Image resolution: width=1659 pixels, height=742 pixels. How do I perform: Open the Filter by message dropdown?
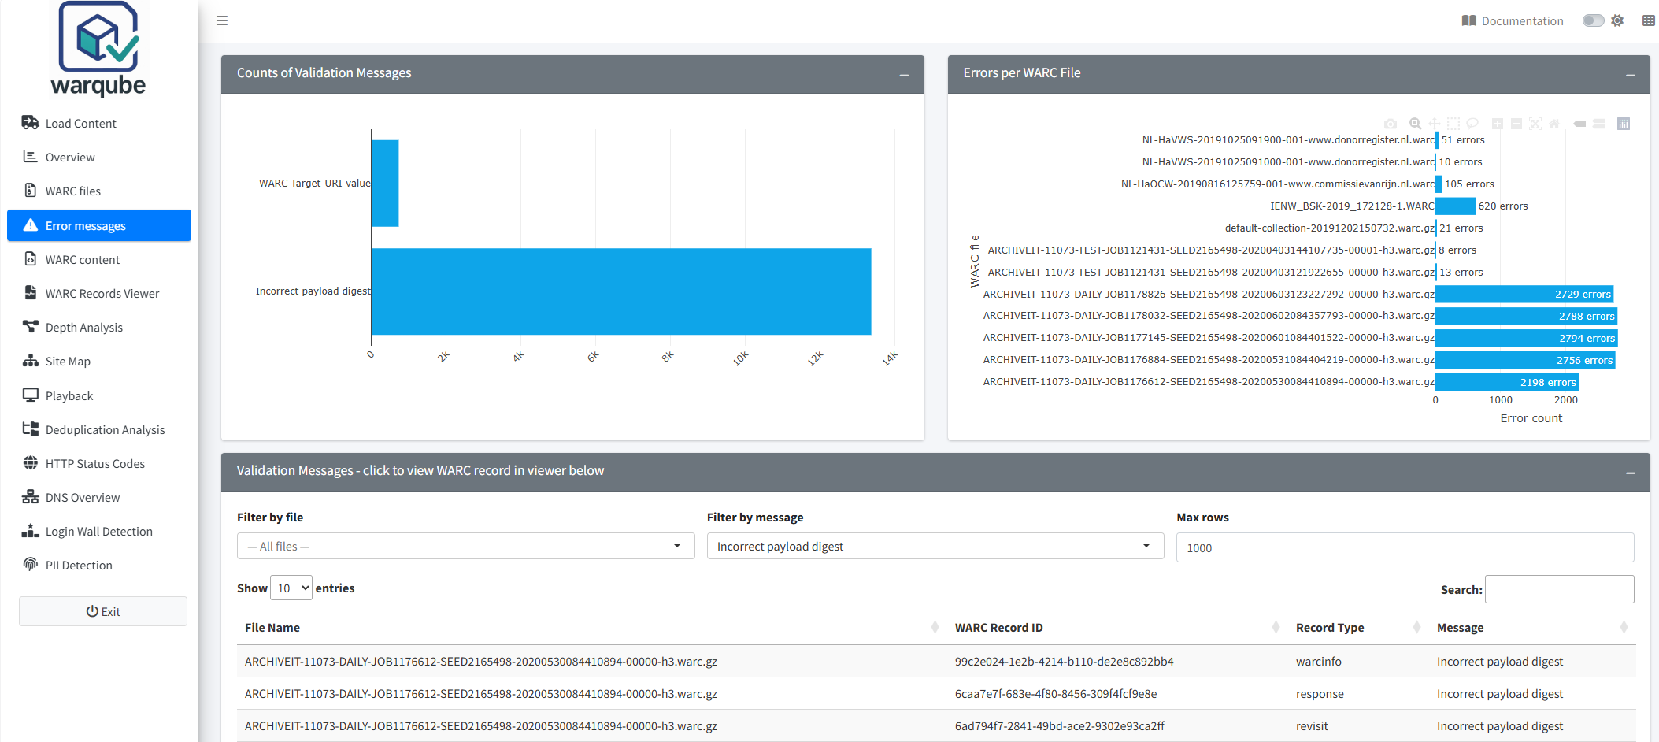(935, 546)
